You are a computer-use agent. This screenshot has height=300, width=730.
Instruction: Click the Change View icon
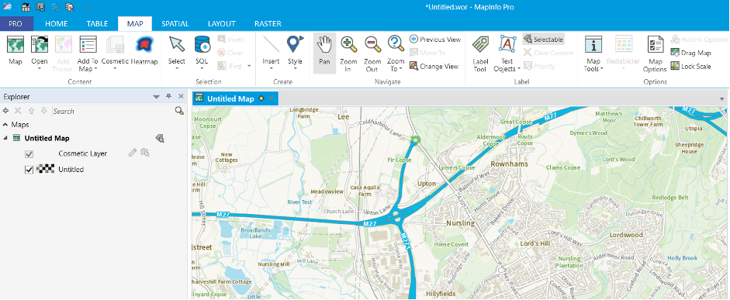point(413,66)
